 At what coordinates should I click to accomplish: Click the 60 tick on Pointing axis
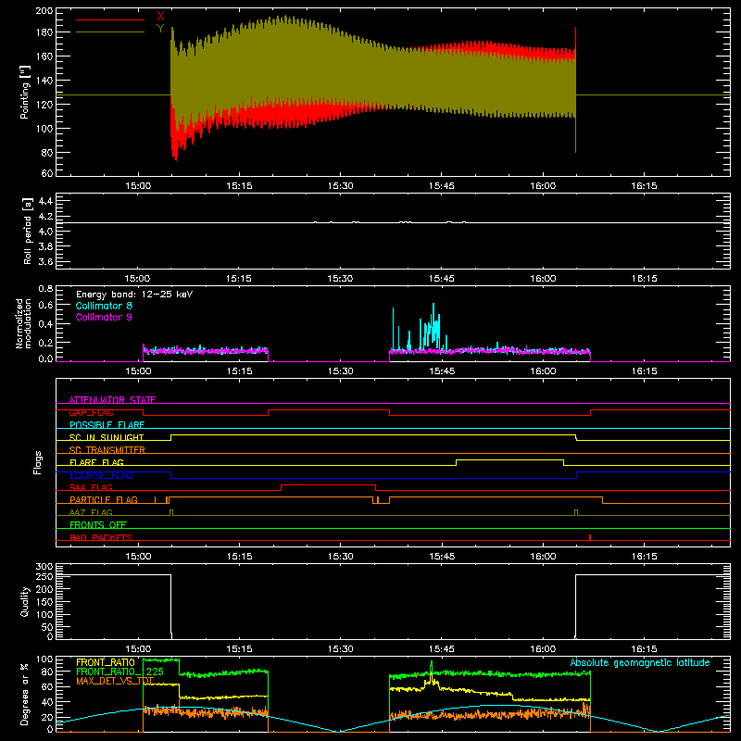(47, 173)
